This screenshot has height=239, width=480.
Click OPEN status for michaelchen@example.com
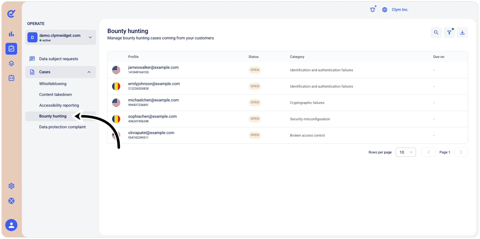coord(255,102)
